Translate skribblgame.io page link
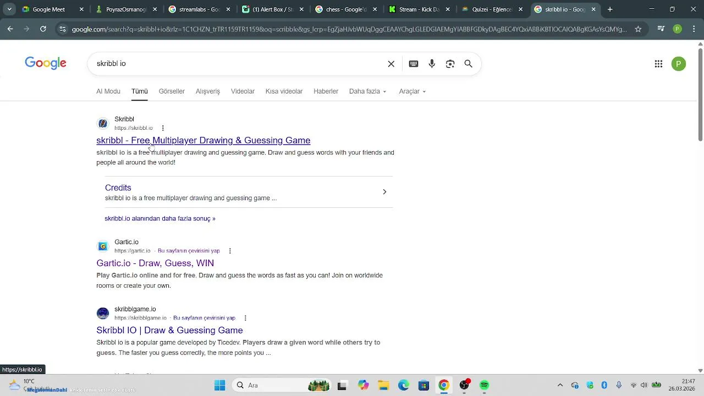The width and height of the screenshot is (704, 396). [204, 318]
